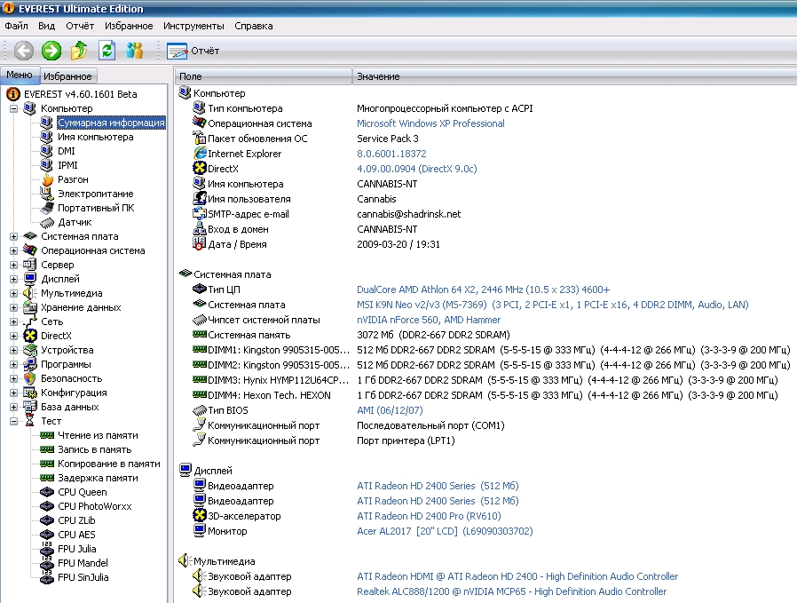Switch to the Избранное sidebar tab
Image resolution: width=797 pixels, height=603 pixels.
point(67,76)
